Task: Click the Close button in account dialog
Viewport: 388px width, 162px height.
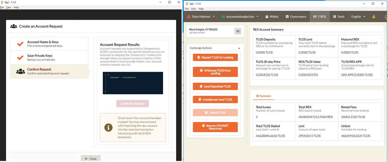Action: [x=91, y=158]
